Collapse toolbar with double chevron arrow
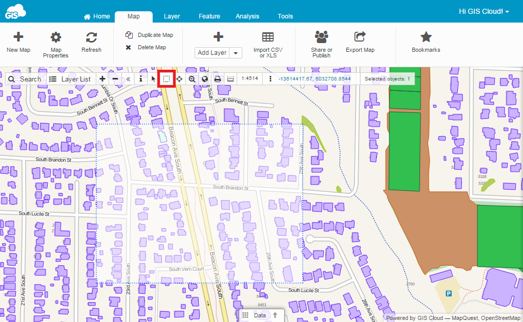 (x=128, y=79)
